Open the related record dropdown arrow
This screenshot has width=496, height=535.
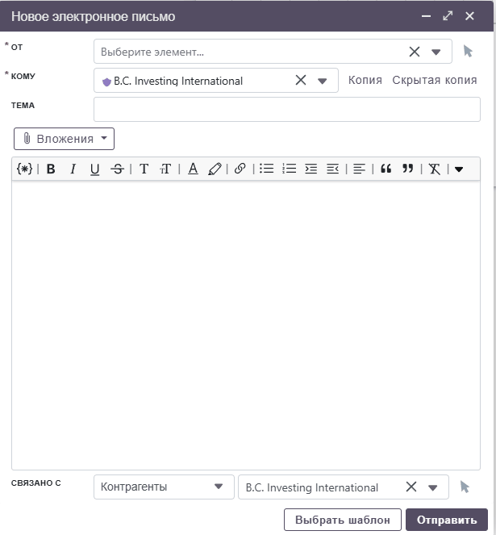(x=433, y=488)
